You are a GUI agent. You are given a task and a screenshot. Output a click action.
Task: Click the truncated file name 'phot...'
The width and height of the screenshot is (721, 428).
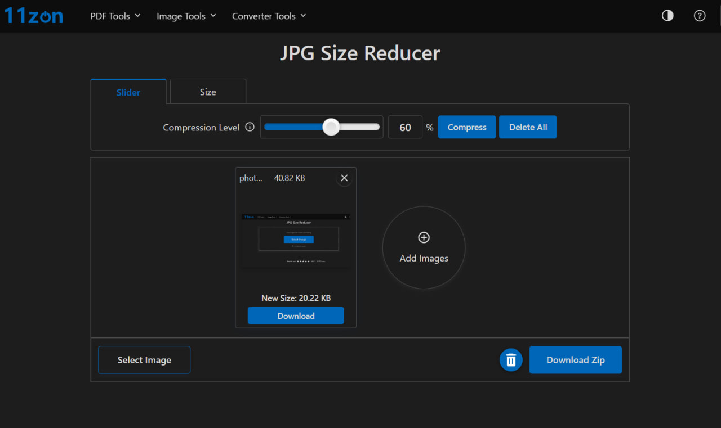251,178
